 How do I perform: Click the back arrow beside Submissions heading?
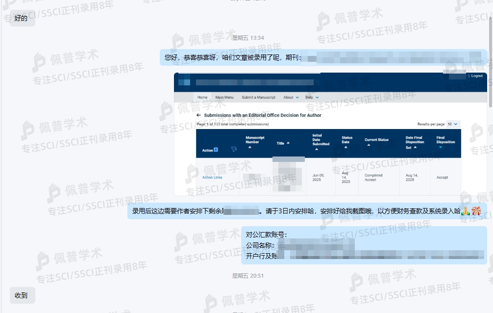click(x=198, y=115)
